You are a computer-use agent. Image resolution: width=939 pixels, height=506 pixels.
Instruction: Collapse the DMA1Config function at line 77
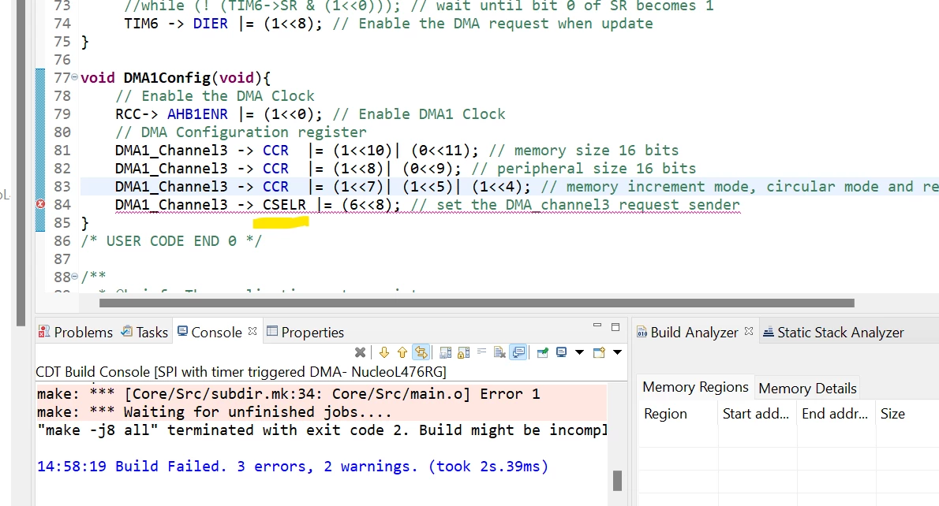coord(75,76)
